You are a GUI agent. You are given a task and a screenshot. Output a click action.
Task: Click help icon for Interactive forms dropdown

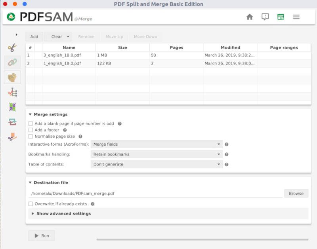(x=227, y=144)
